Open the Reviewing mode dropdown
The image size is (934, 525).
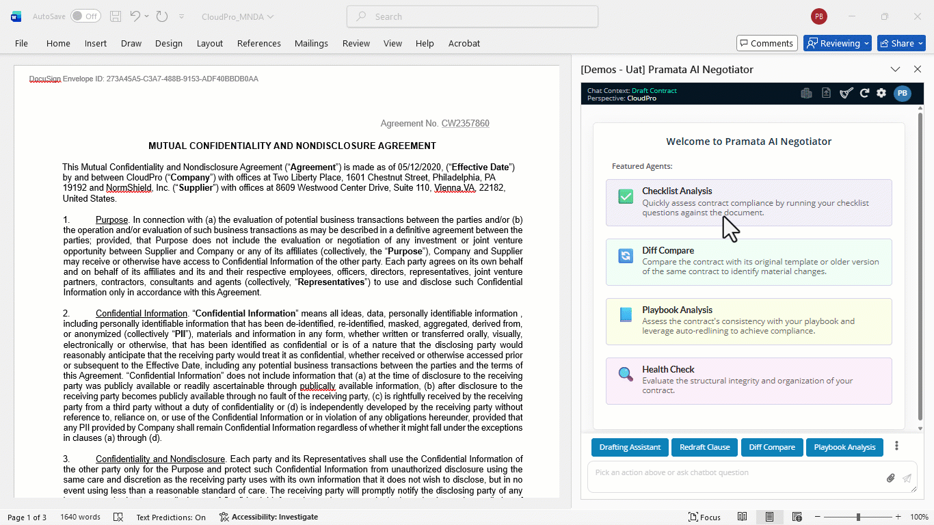click(x=838, y=43)
